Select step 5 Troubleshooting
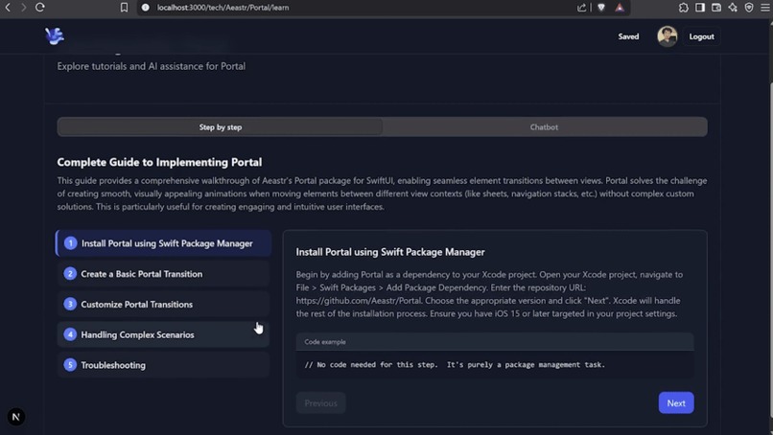This screenshot has height=435, width=773. (x=164, y=365)
